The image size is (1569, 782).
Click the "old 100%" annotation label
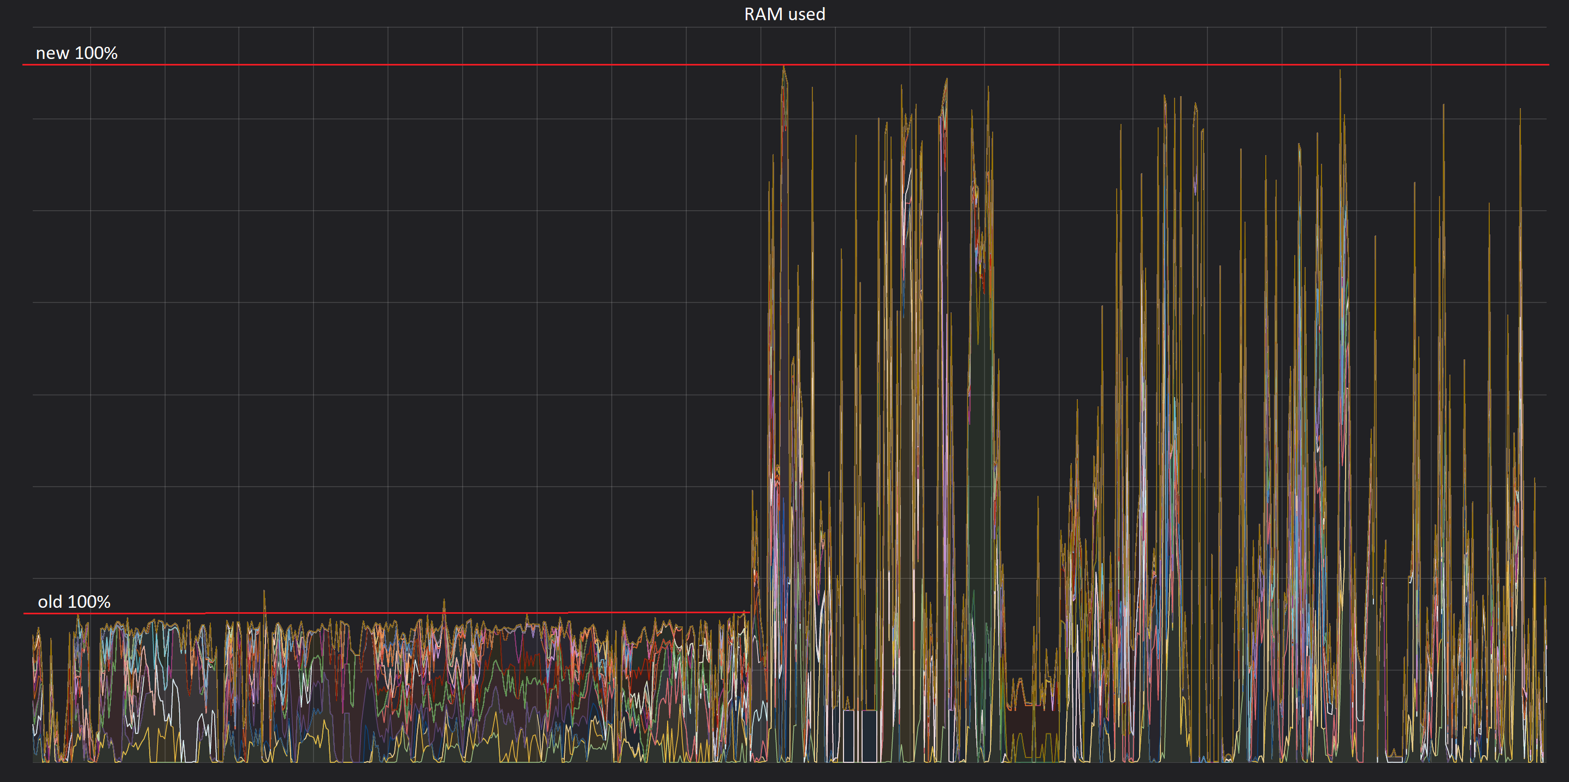(x=74, y=602)
